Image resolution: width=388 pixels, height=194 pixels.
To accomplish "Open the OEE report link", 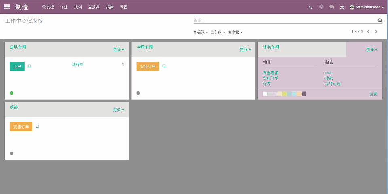I will (329, 73).
